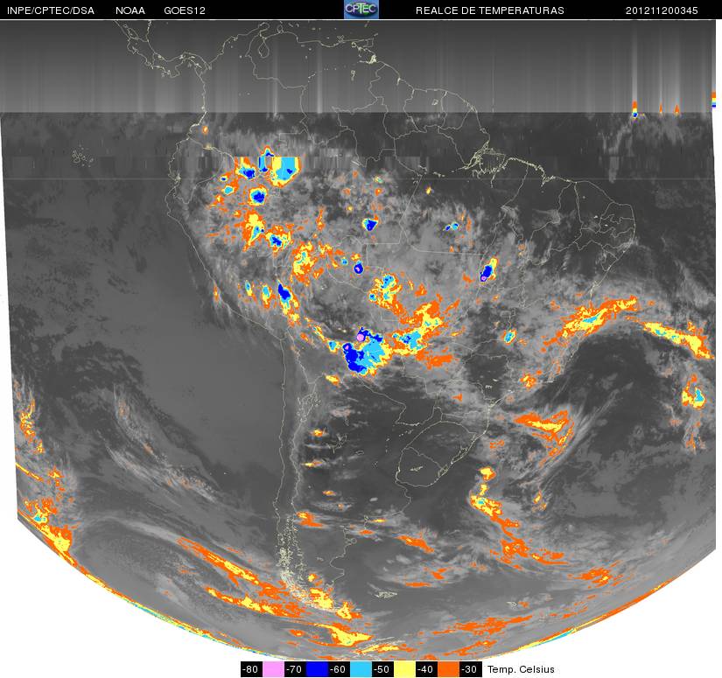
Task: Click the -30 legend value
Action: [x=470, y=669]
